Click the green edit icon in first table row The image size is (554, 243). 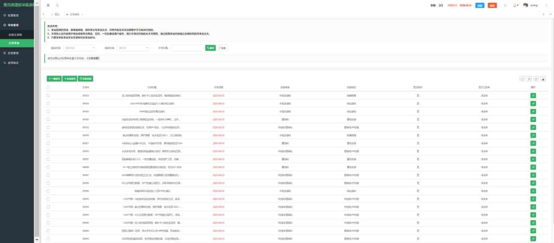533,95
